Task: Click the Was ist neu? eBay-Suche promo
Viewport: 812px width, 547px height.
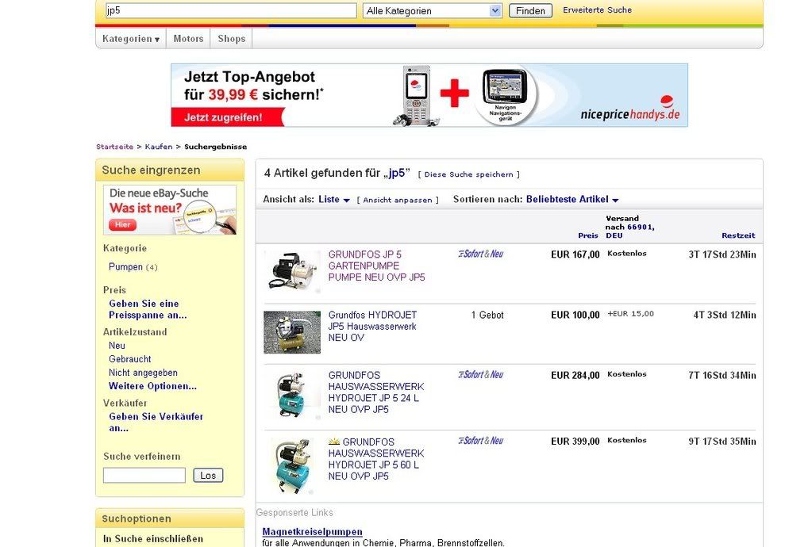Action: 170,210
